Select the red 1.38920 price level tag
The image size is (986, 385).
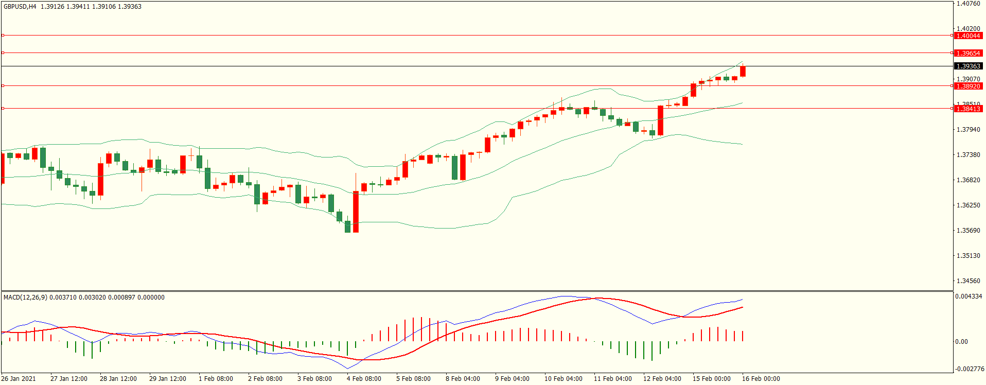pos(968,86)
